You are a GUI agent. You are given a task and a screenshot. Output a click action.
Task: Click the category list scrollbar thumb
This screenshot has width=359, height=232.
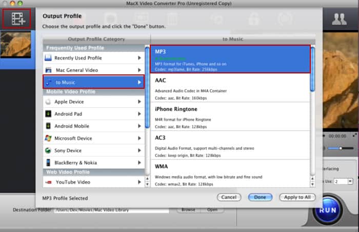pyautogui.click(x=147, y=88)
